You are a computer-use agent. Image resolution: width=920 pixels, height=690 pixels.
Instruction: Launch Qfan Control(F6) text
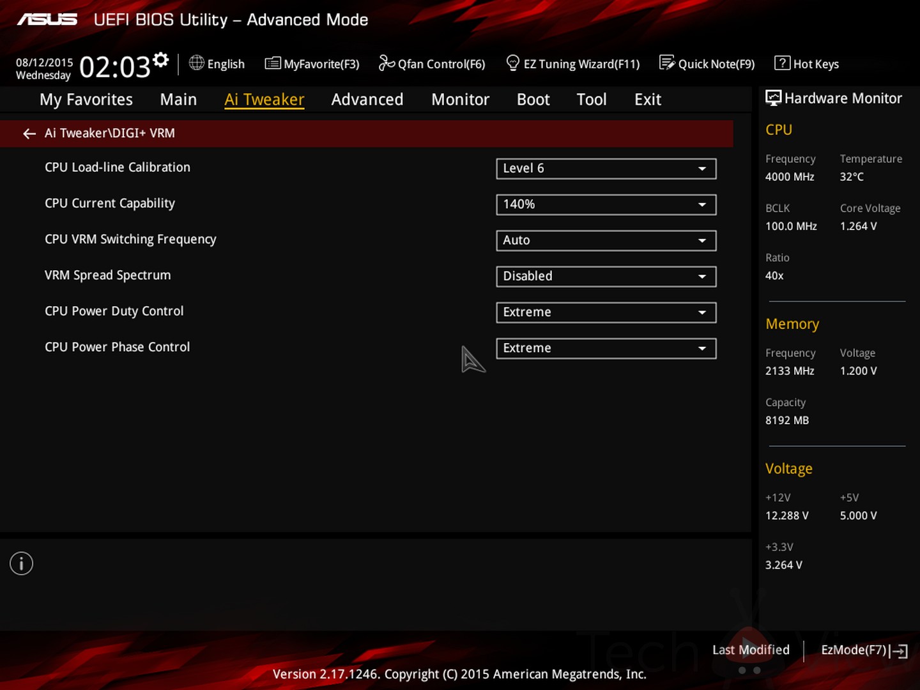(441, 65)
